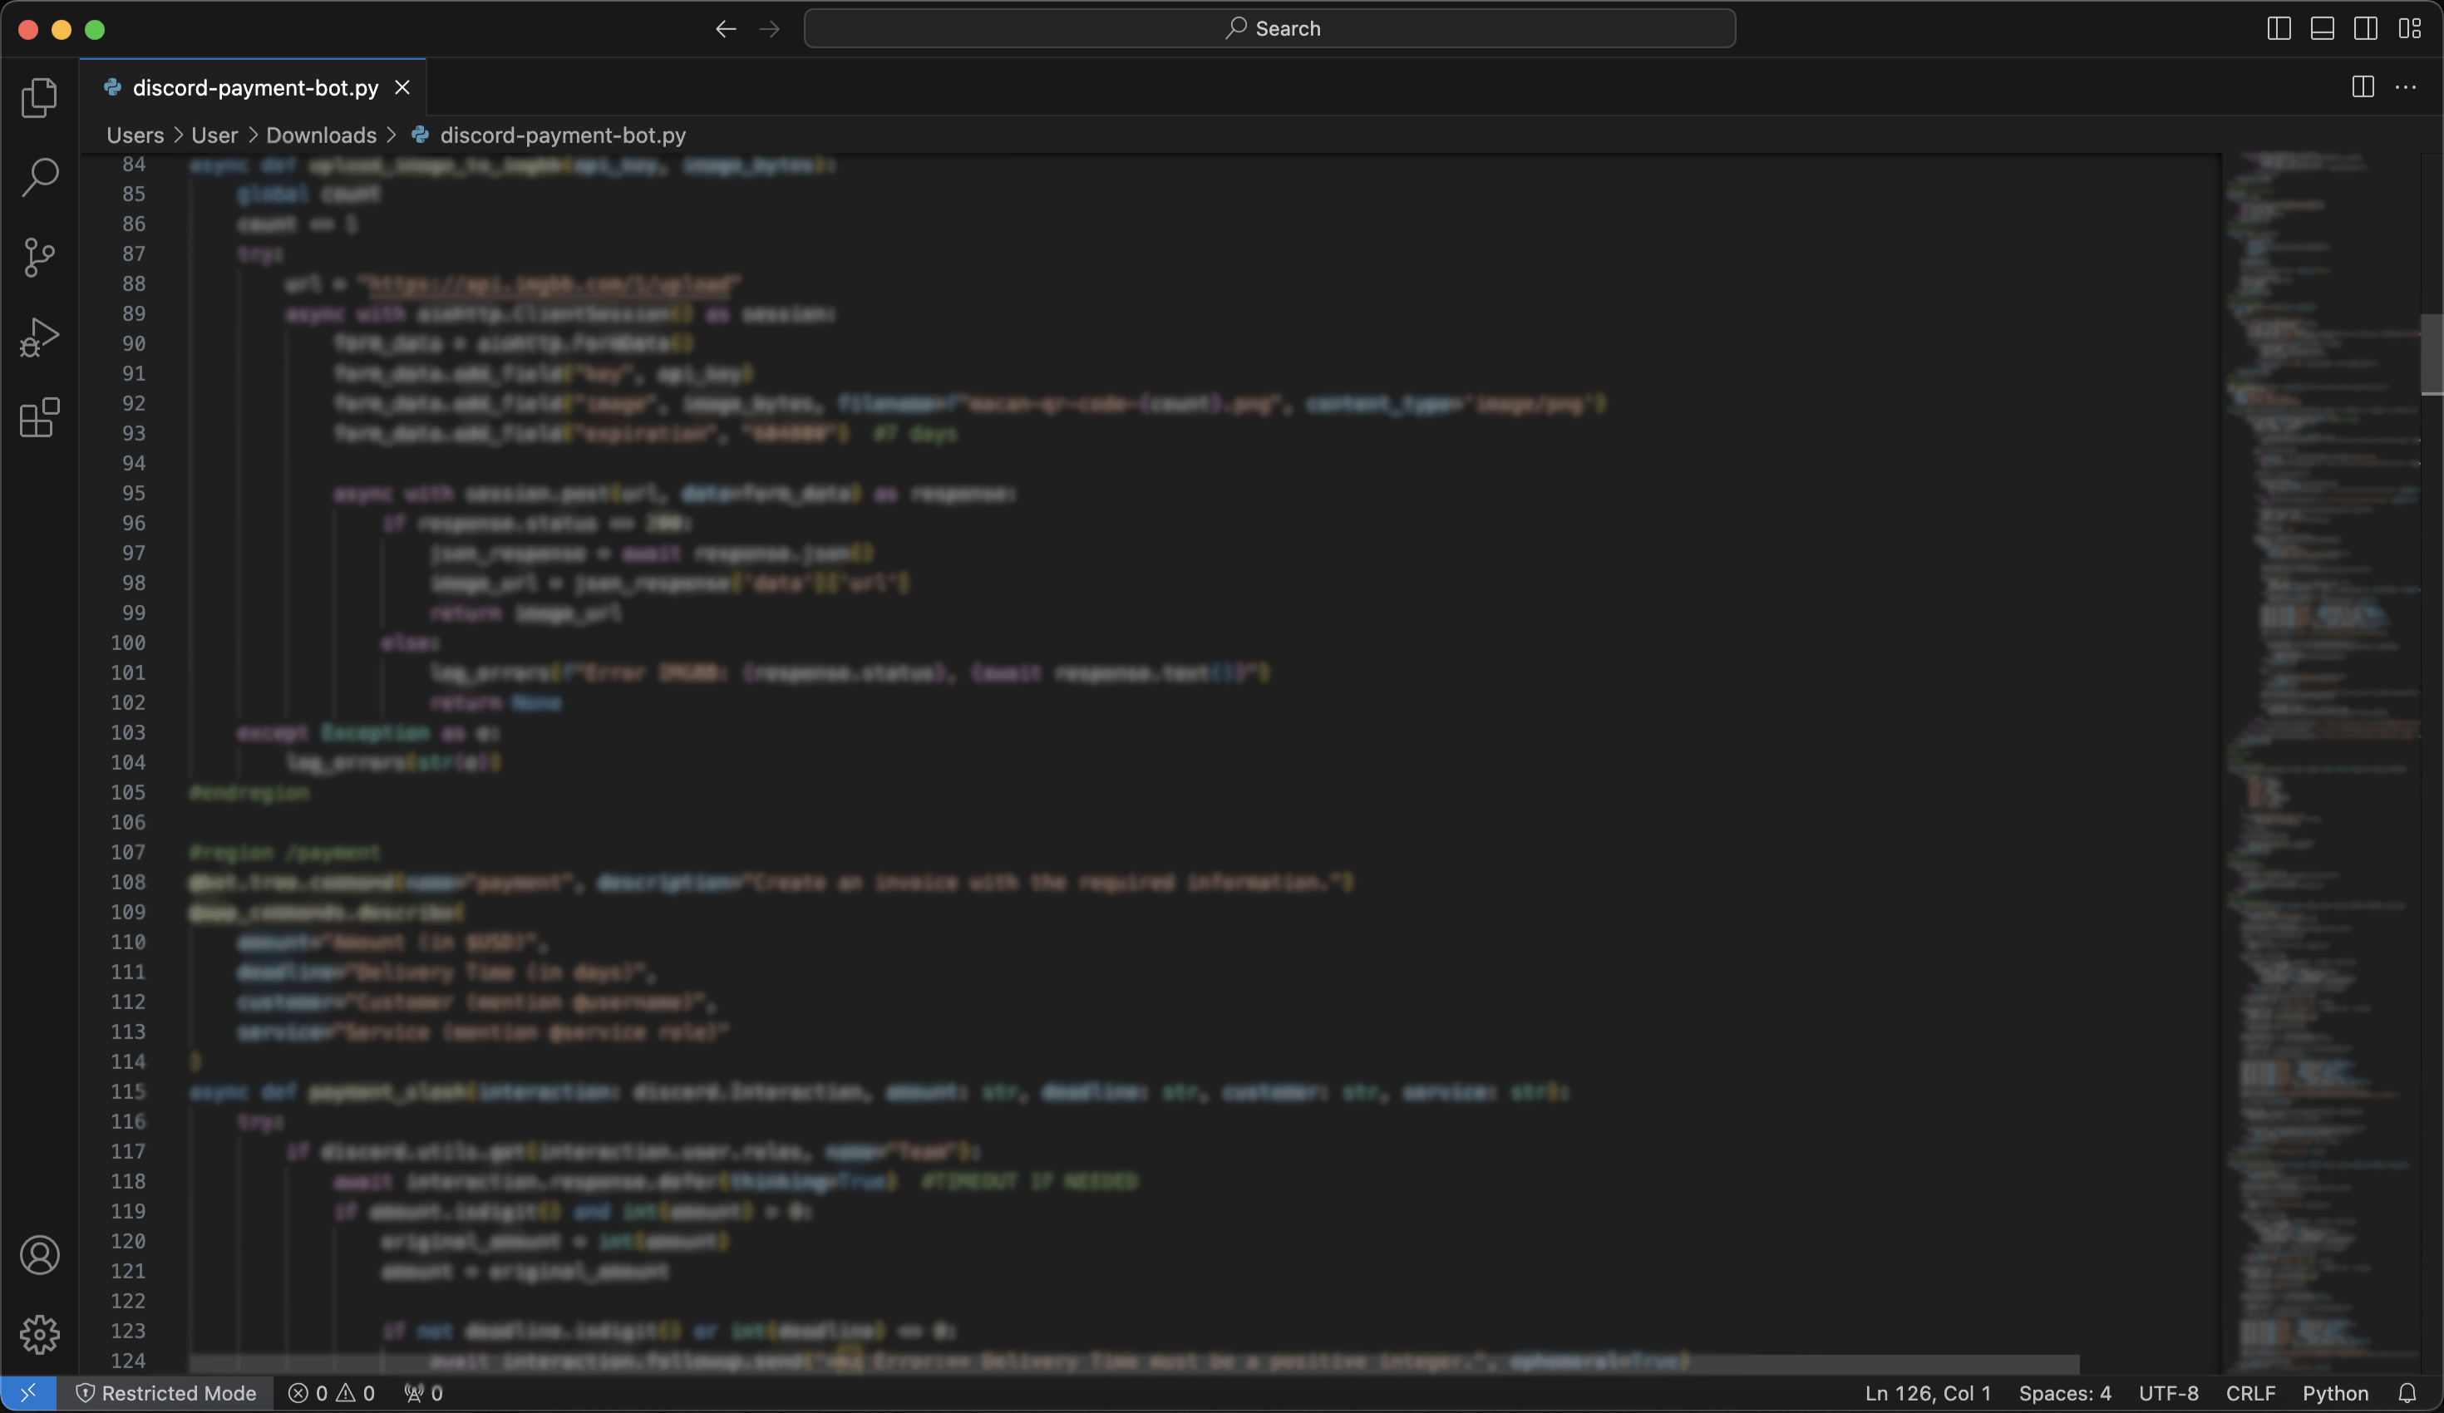Image resolution: width=2444 pixels, height=1413 pixels.
Task: Split the editor to the right
Action: click(2363, 87)
